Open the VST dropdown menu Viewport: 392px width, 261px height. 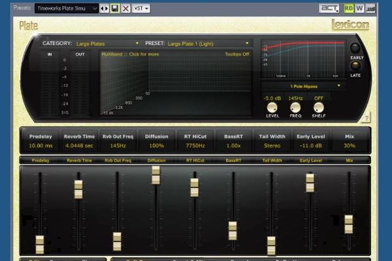point(141,8)
